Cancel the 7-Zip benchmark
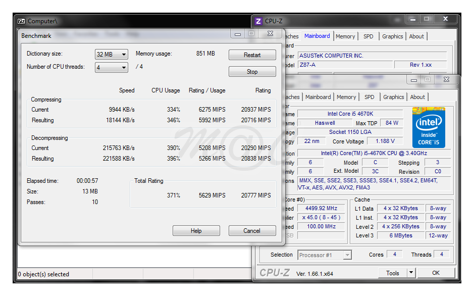The width and height of the screenshot is (474, 296). 252,230
